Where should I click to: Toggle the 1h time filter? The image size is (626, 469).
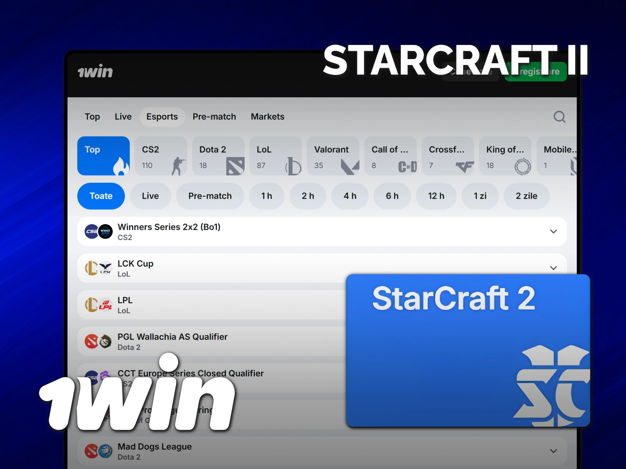266,196
